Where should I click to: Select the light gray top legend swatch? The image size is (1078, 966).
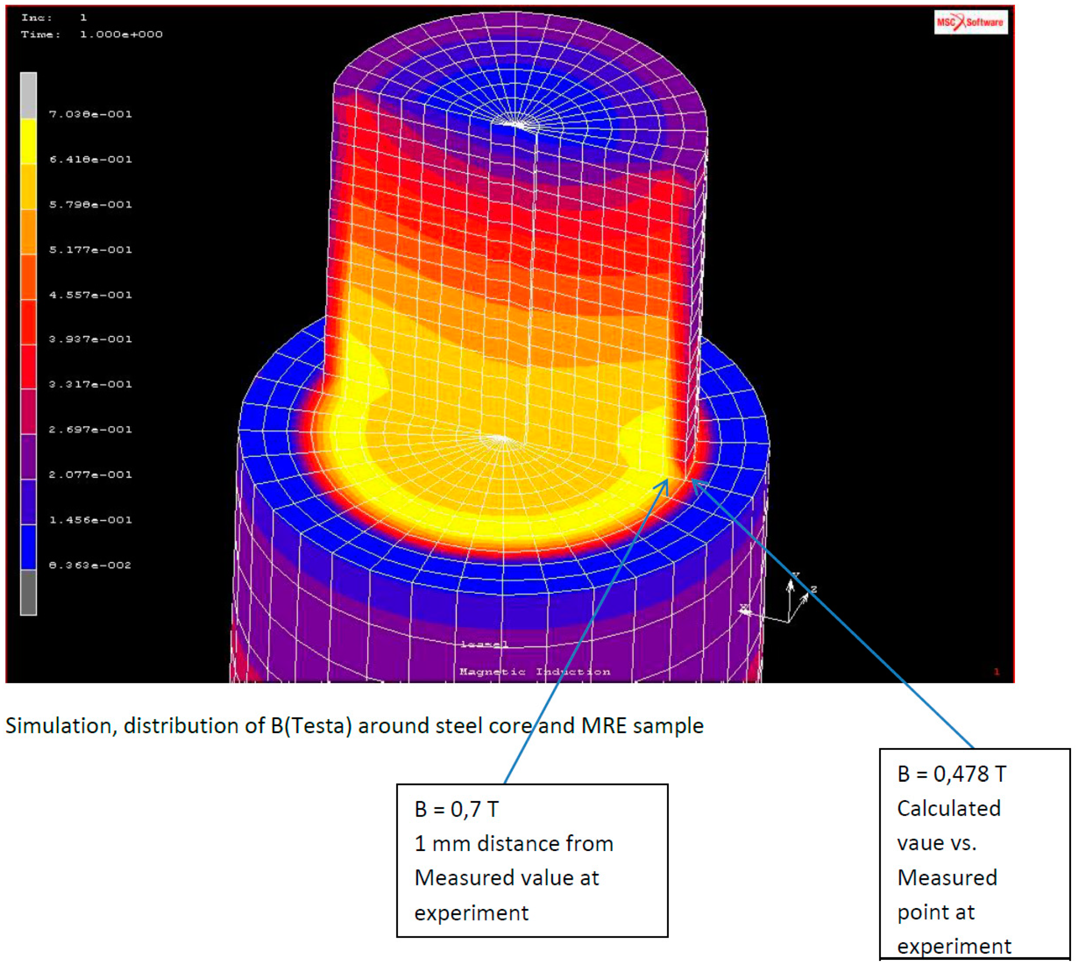[29, 95]
